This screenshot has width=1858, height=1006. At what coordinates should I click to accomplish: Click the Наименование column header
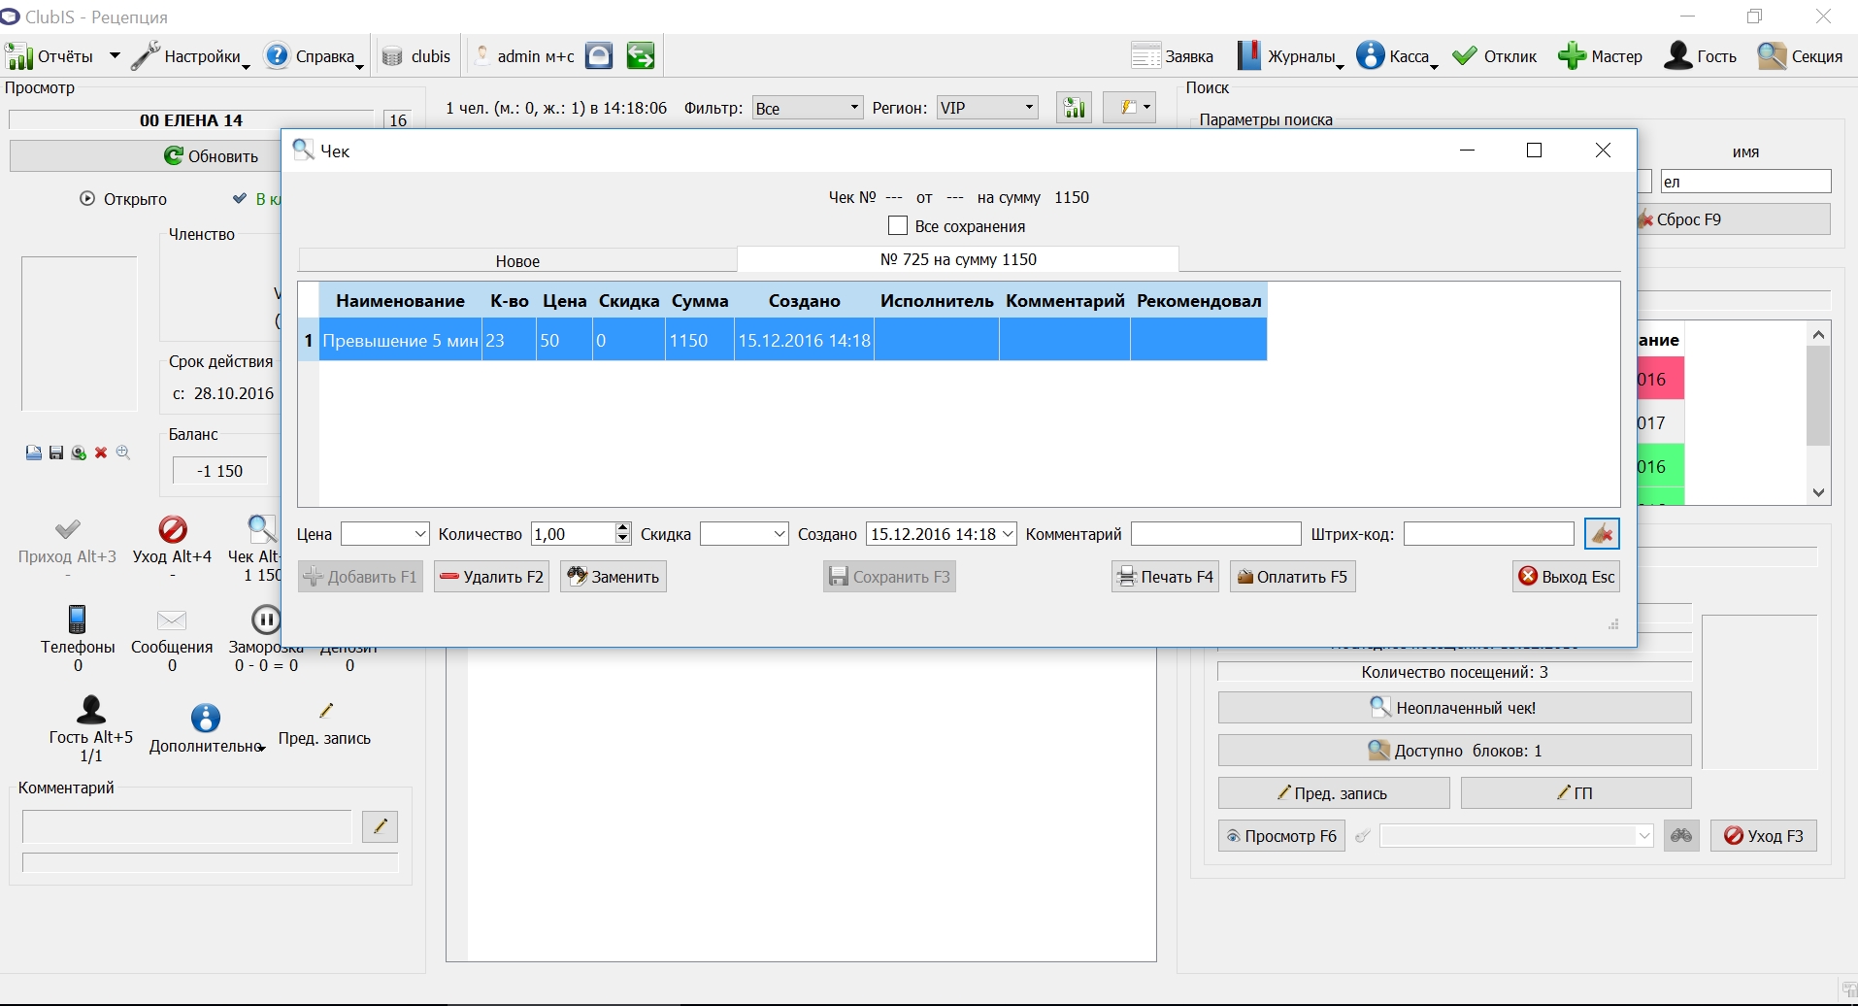point(400,301)
